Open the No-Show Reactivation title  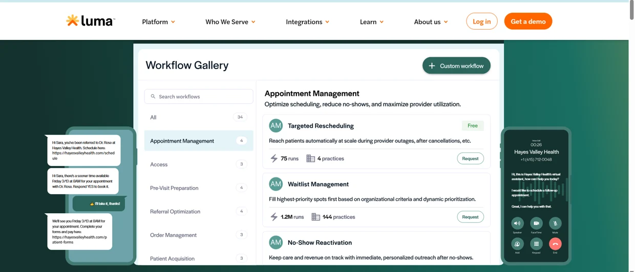tap(320, 242)
